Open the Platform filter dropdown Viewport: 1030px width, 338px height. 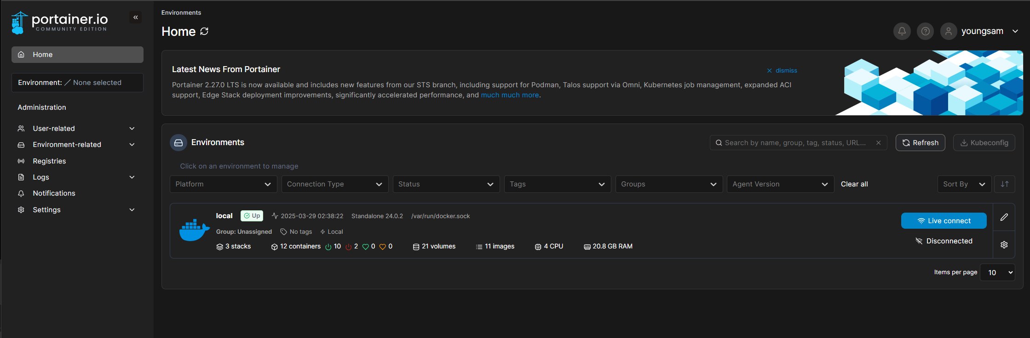[224, 184]
